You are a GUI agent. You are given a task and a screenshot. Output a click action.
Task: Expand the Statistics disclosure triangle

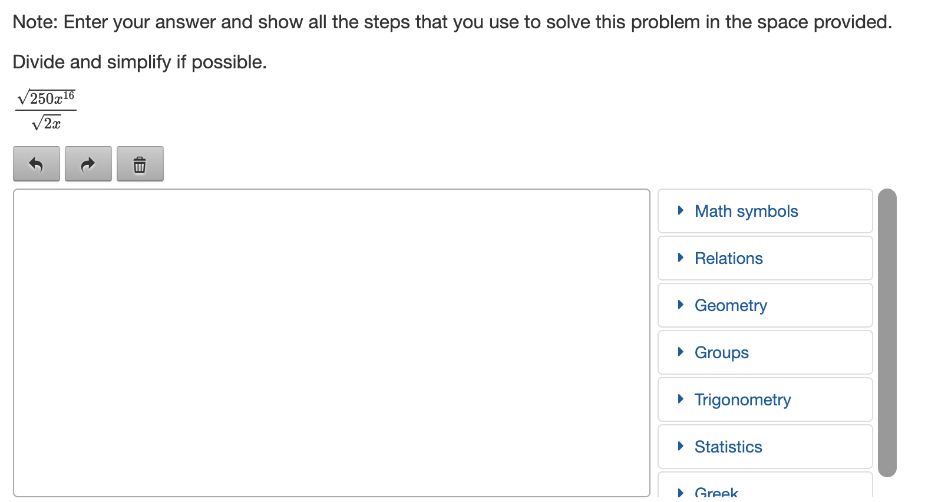[x=681, y=446]
